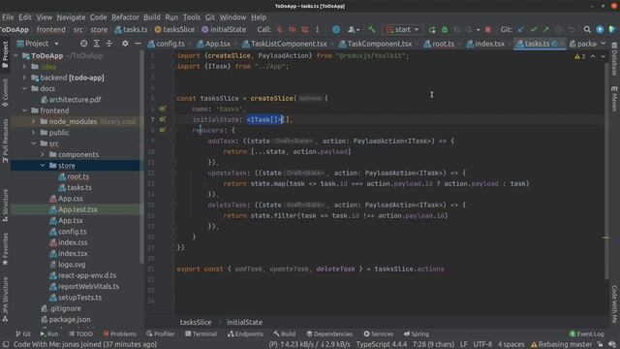Click Collapse All in Project panel

click(109, 44)
